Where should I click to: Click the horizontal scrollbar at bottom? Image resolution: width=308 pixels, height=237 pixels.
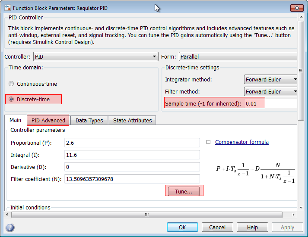147,215
